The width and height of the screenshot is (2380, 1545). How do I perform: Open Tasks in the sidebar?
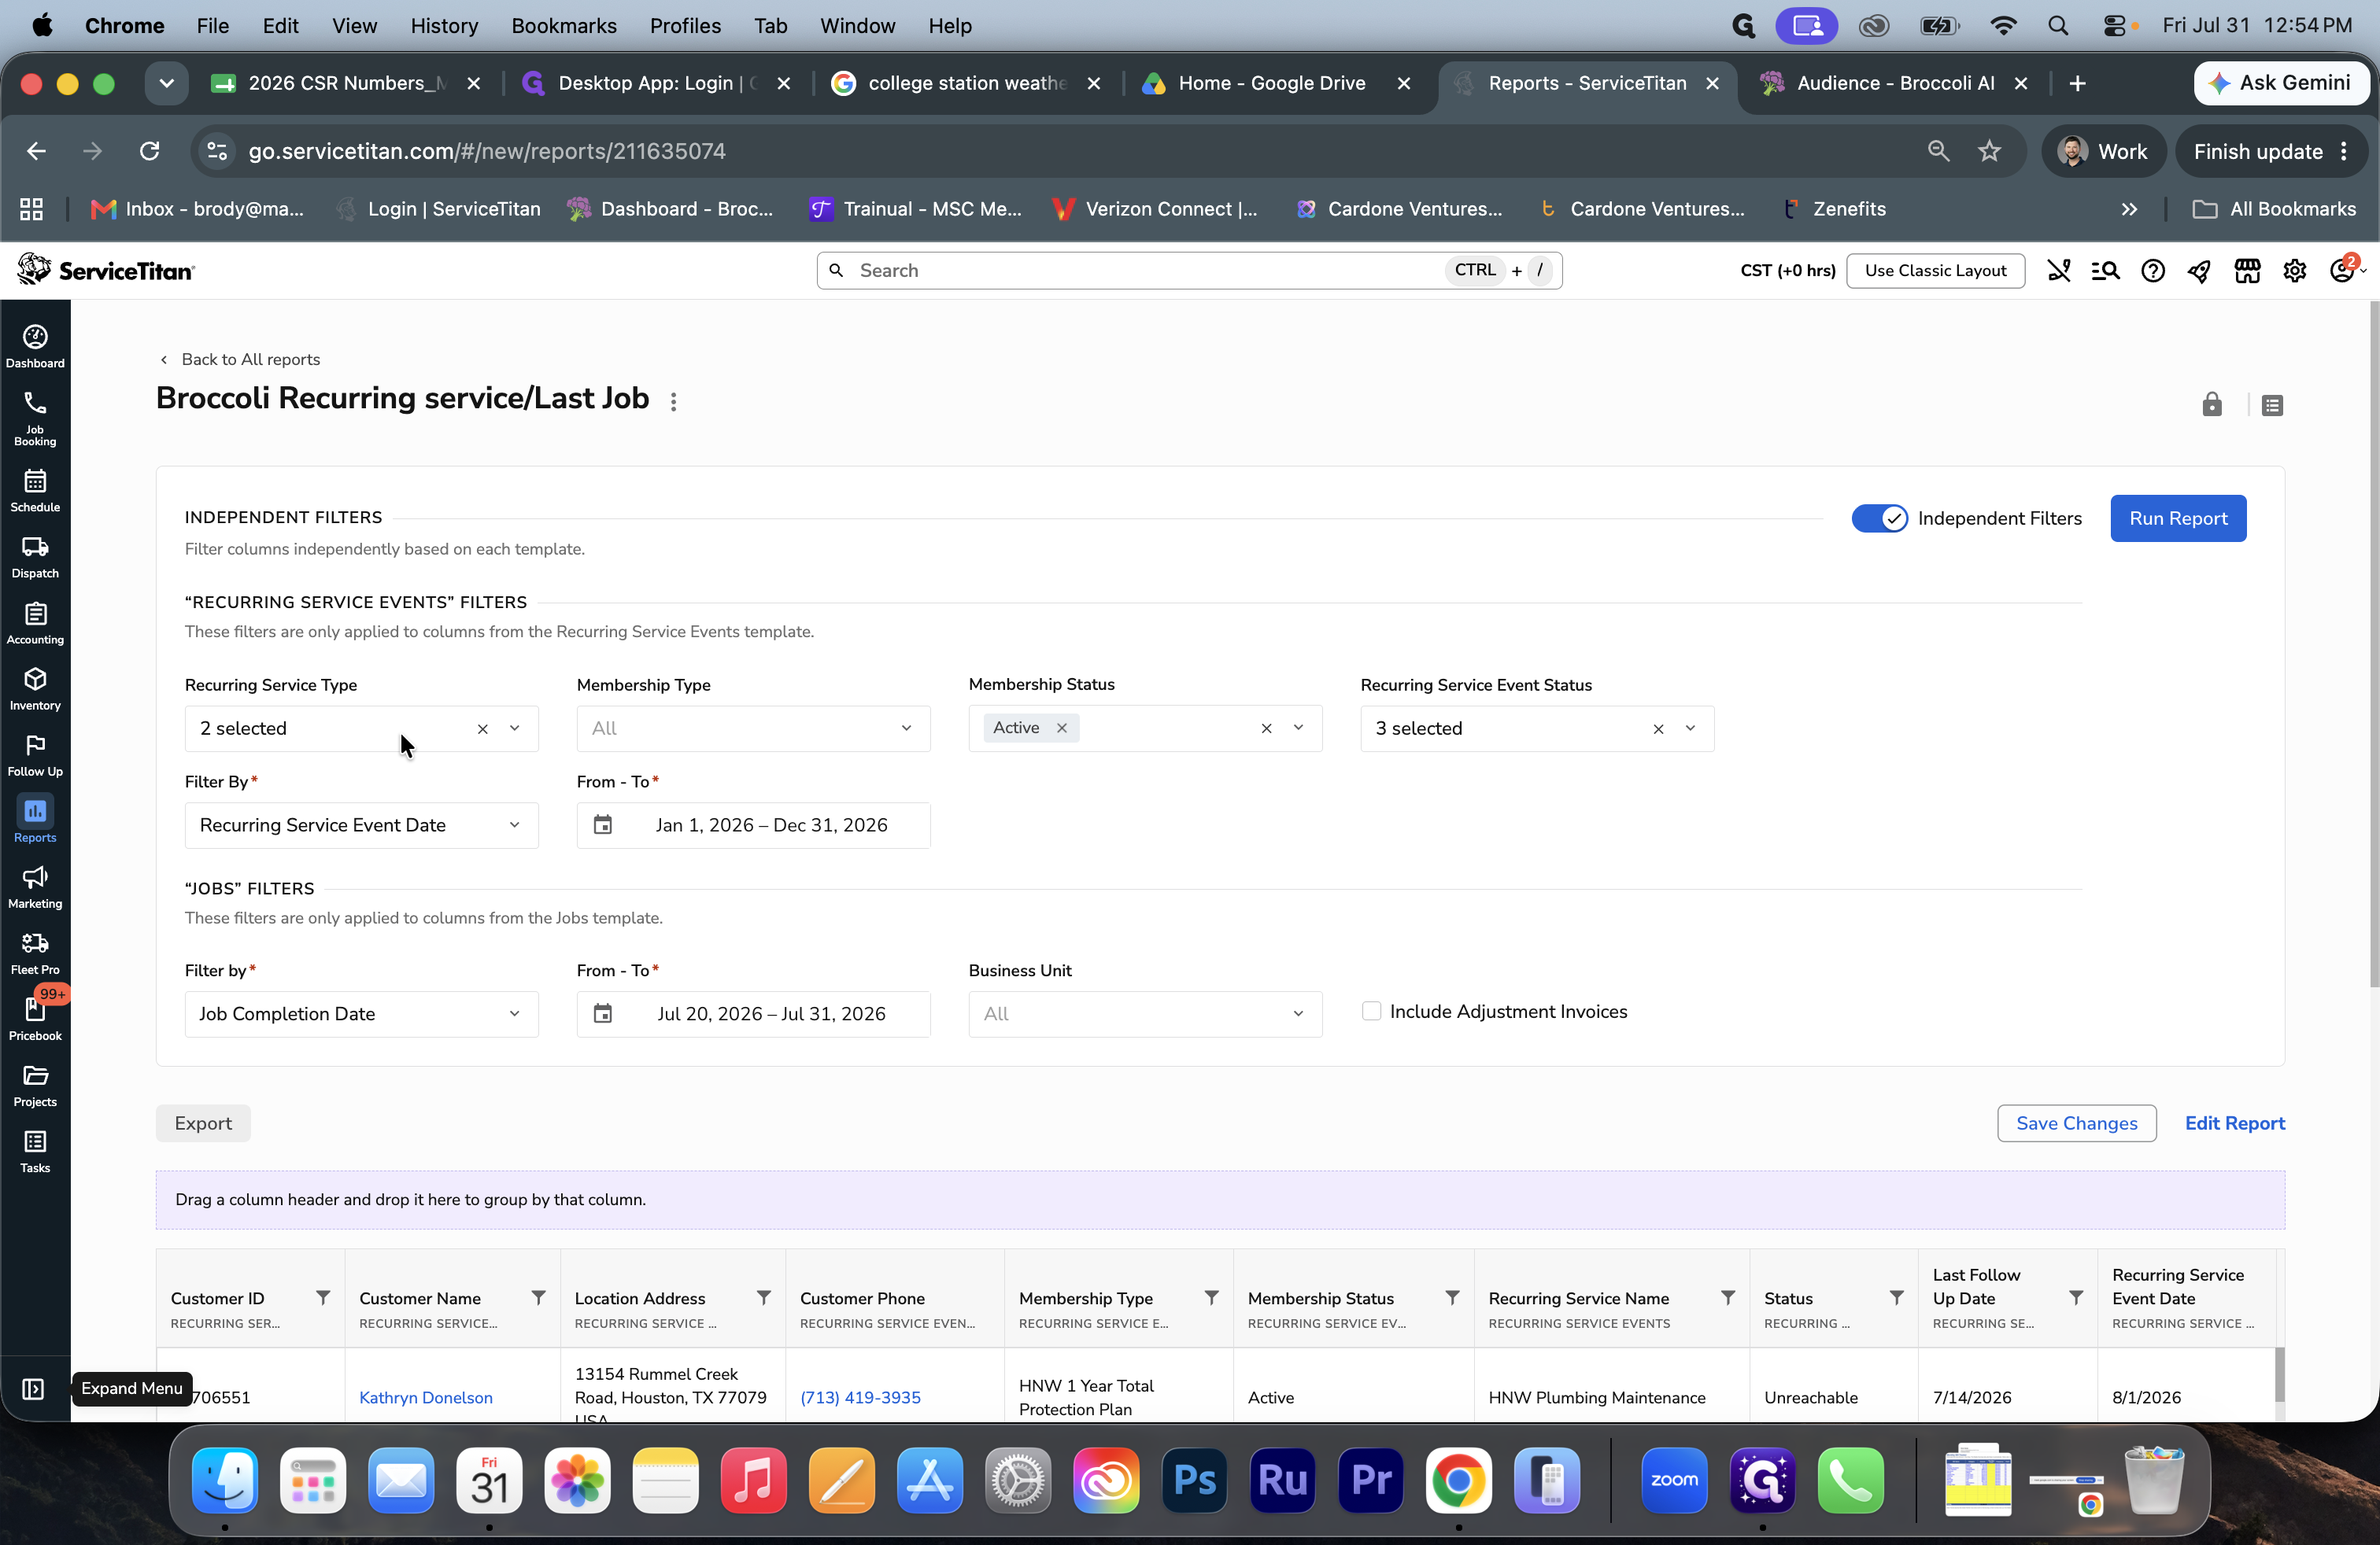coord(35,1149)
